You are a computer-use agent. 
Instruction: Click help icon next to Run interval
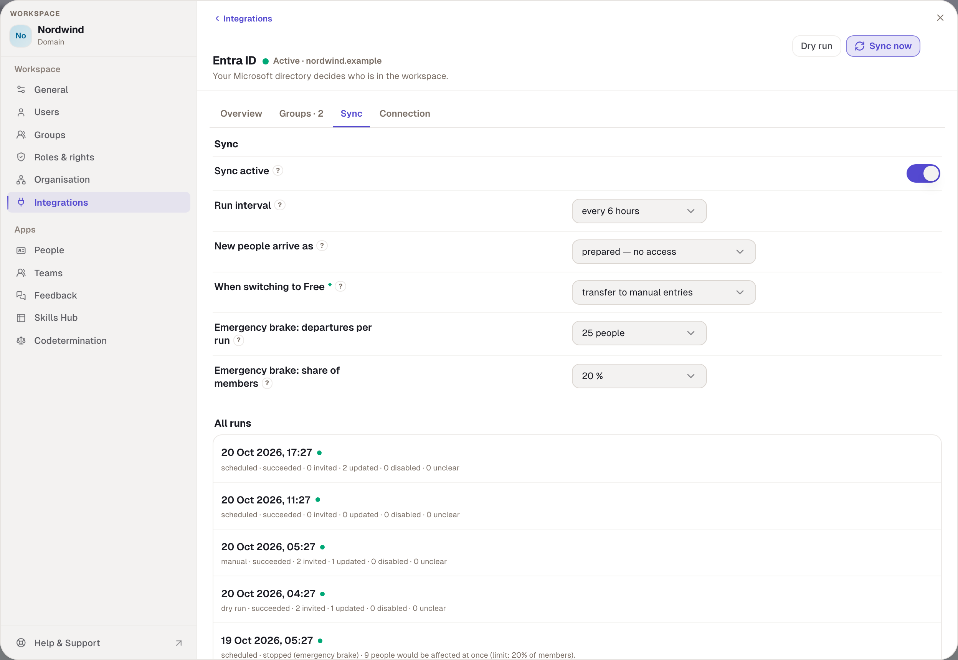click(x=280, y=205)
